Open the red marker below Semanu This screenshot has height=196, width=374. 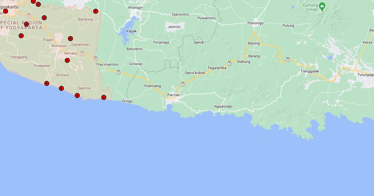[x=67, y=60]
